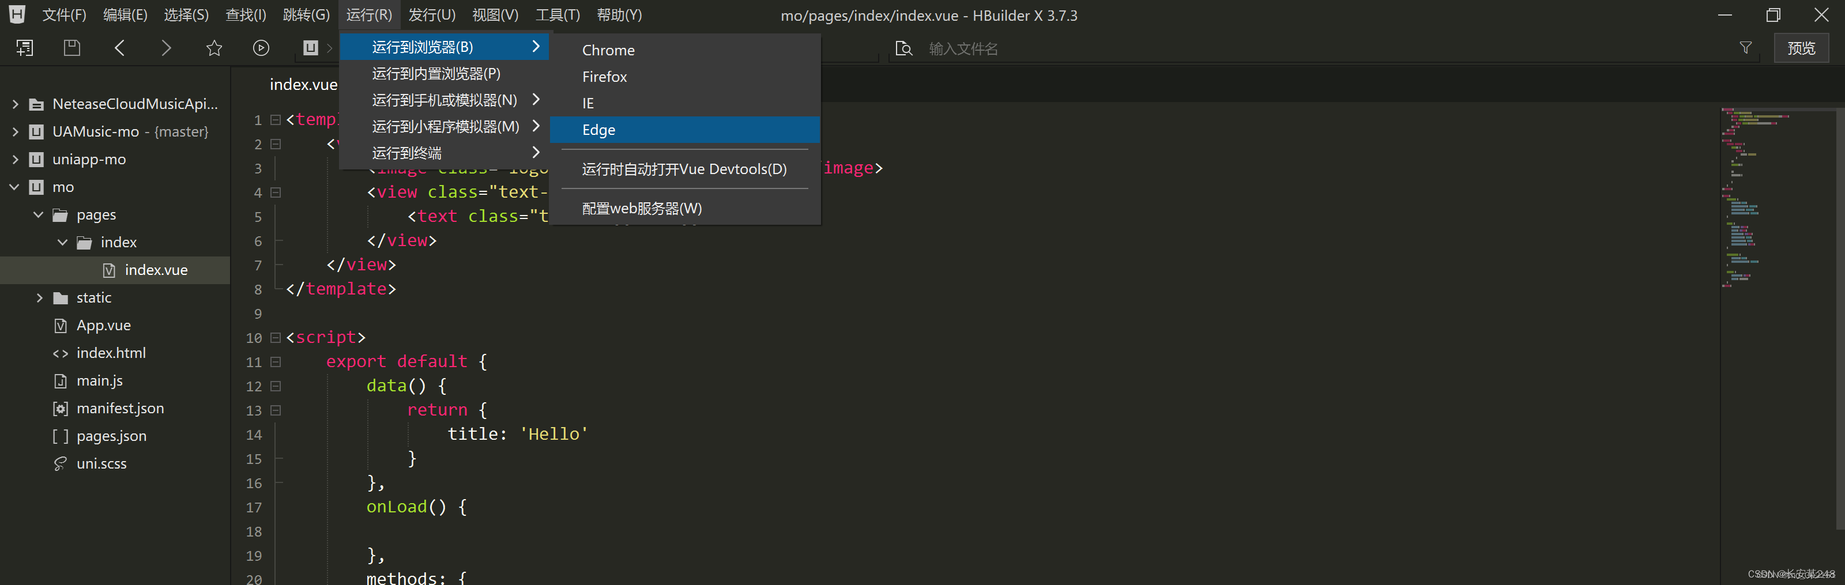This screenshot has height=585, width=1845.
Task: Fold code at line 12 data()
Action: click(x=276, y=387)
